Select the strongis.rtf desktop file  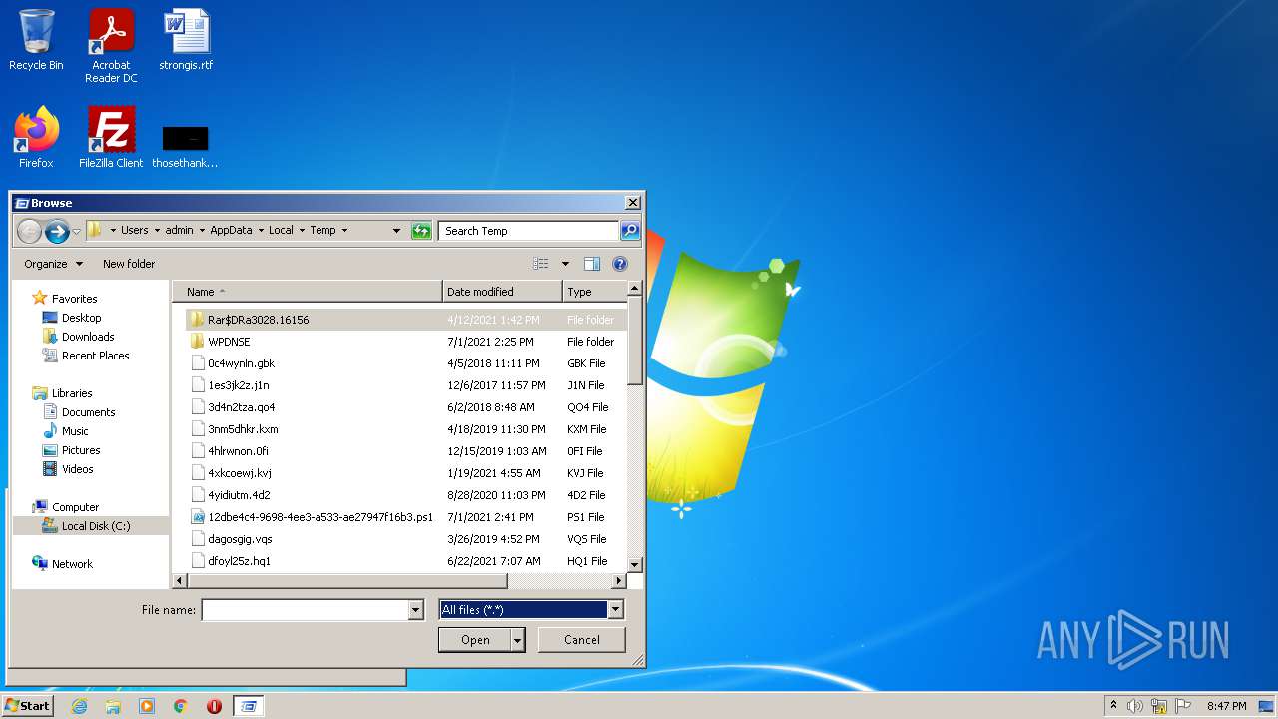186,40
